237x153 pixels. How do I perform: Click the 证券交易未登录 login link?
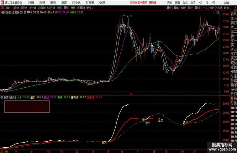coord(139,3)
